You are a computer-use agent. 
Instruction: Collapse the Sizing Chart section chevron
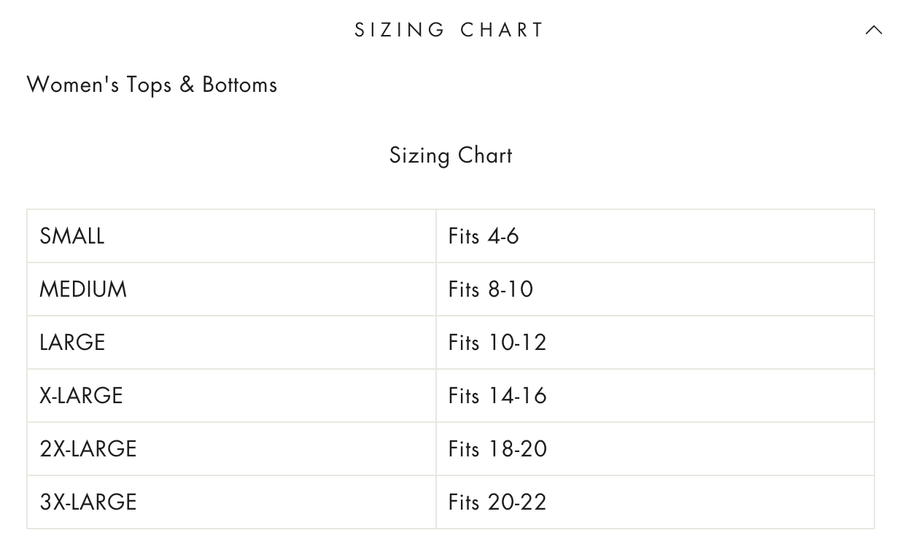pos(873,30)
